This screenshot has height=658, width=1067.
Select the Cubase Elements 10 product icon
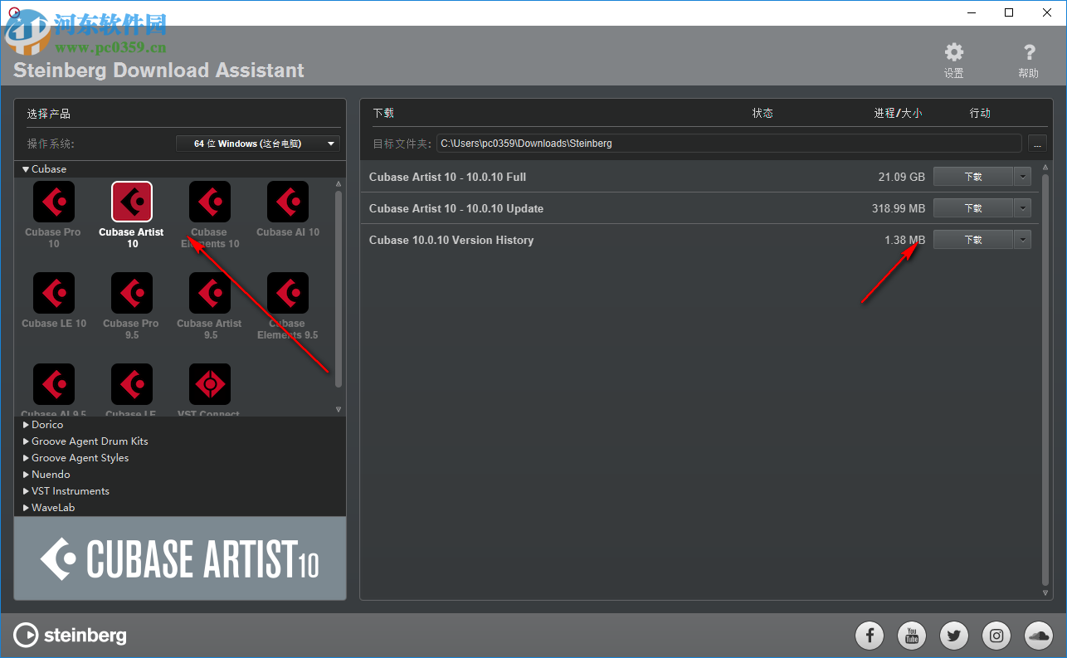point(209,202)
